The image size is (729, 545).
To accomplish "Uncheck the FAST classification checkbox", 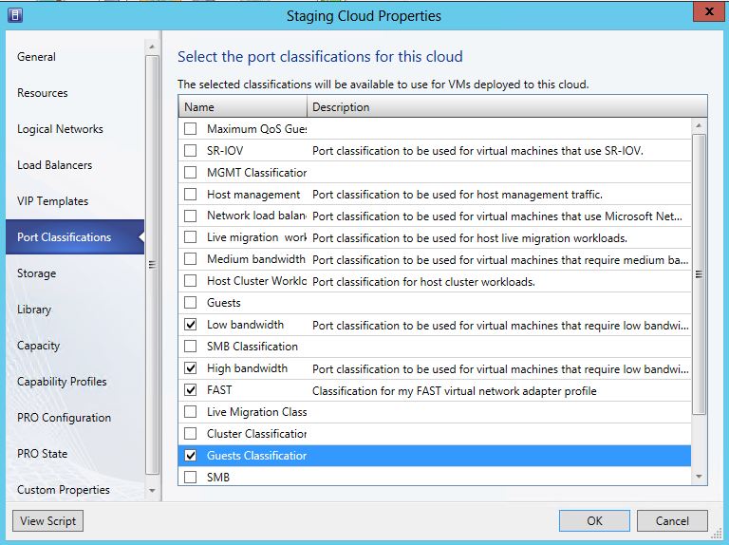I will click(191, 390).
